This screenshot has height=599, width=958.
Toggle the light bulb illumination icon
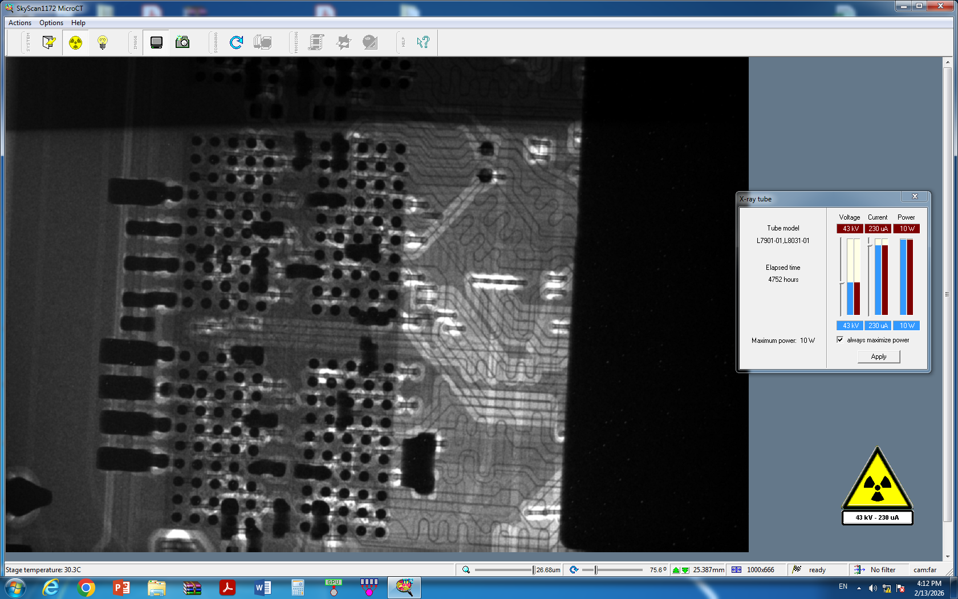point(103,42)
